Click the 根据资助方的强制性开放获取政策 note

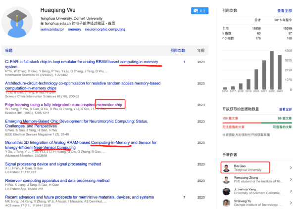point(246,135)
